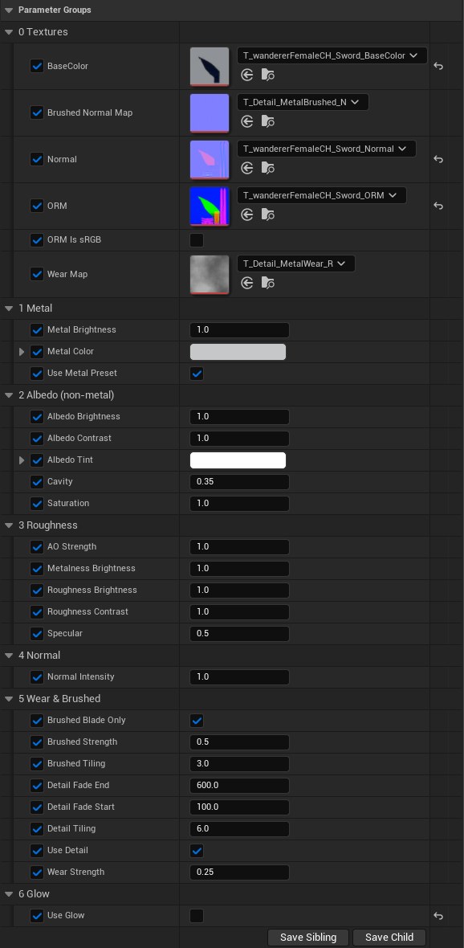Expand the Albedo Tint channels
Image resolution: width=464 pixels, height=948 pixels.
22,460
